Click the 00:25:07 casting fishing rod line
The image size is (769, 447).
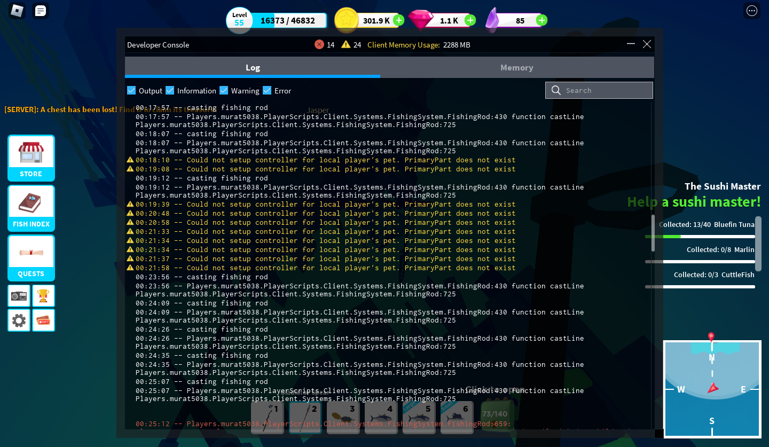[x=202, y=382]
